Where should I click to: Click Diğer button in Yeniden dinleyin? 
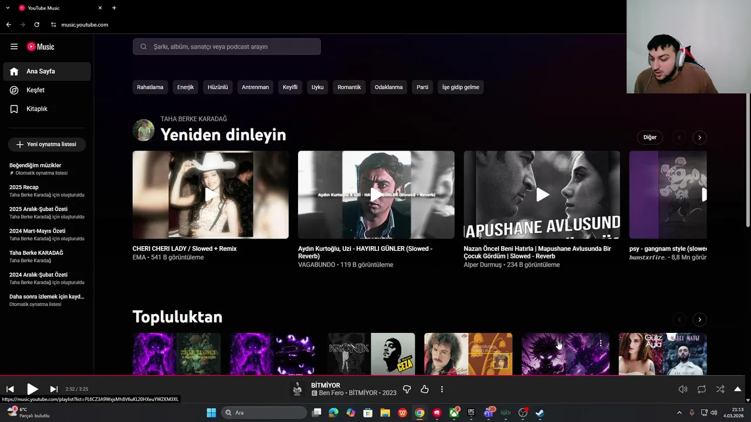(650, 137)
